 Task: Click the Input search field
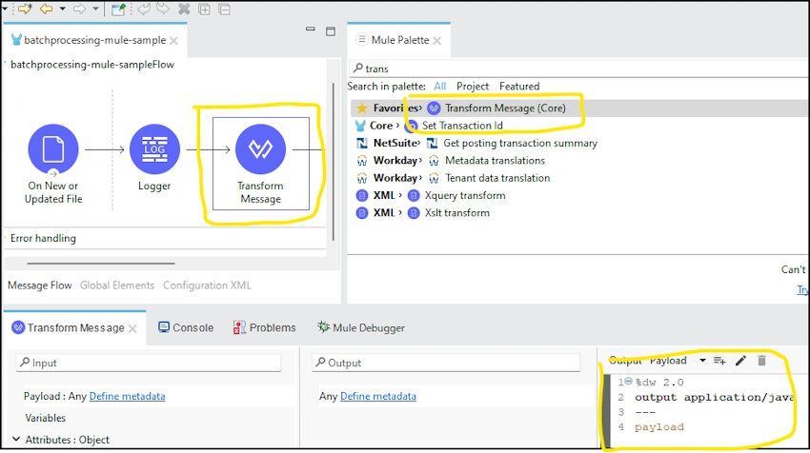click(x=149, y=363)
